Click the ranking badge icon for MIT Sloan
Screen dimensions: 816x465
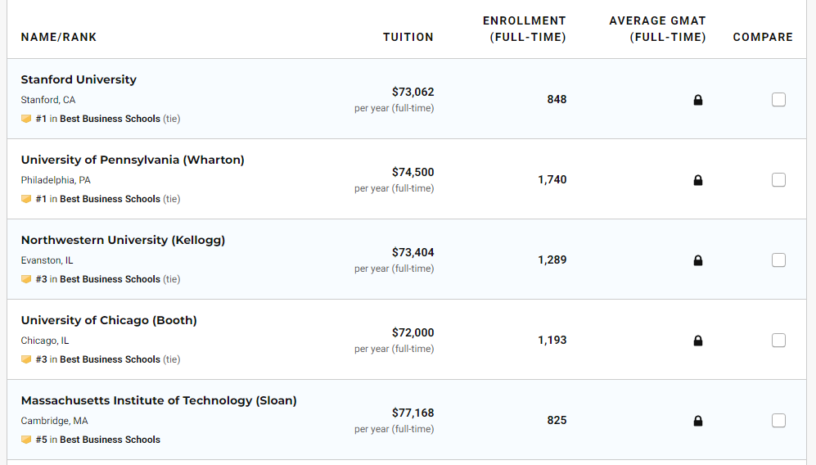(x=26, y=440)
